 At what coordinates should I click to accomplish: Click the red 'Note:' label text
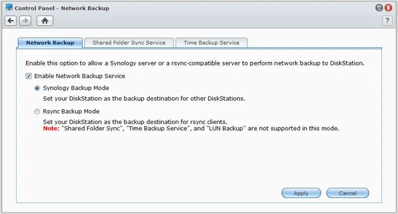51,129
